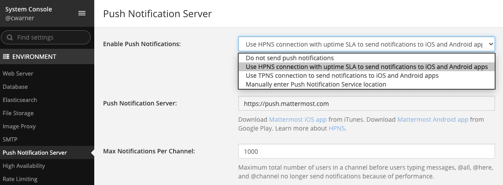
Task: Expand the Enable Push Notifications dropdown
Action: point(366,44)
